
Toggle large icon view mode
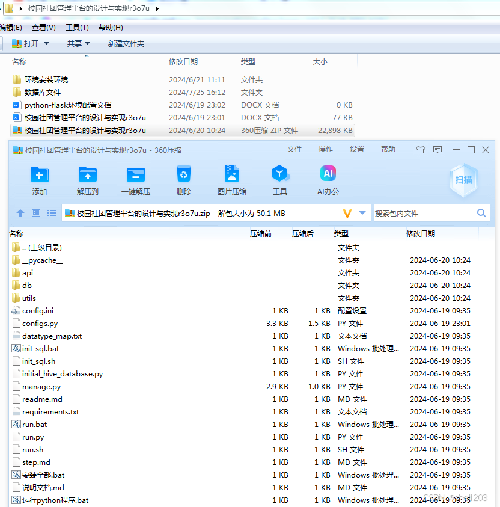[x=37, y=213]
